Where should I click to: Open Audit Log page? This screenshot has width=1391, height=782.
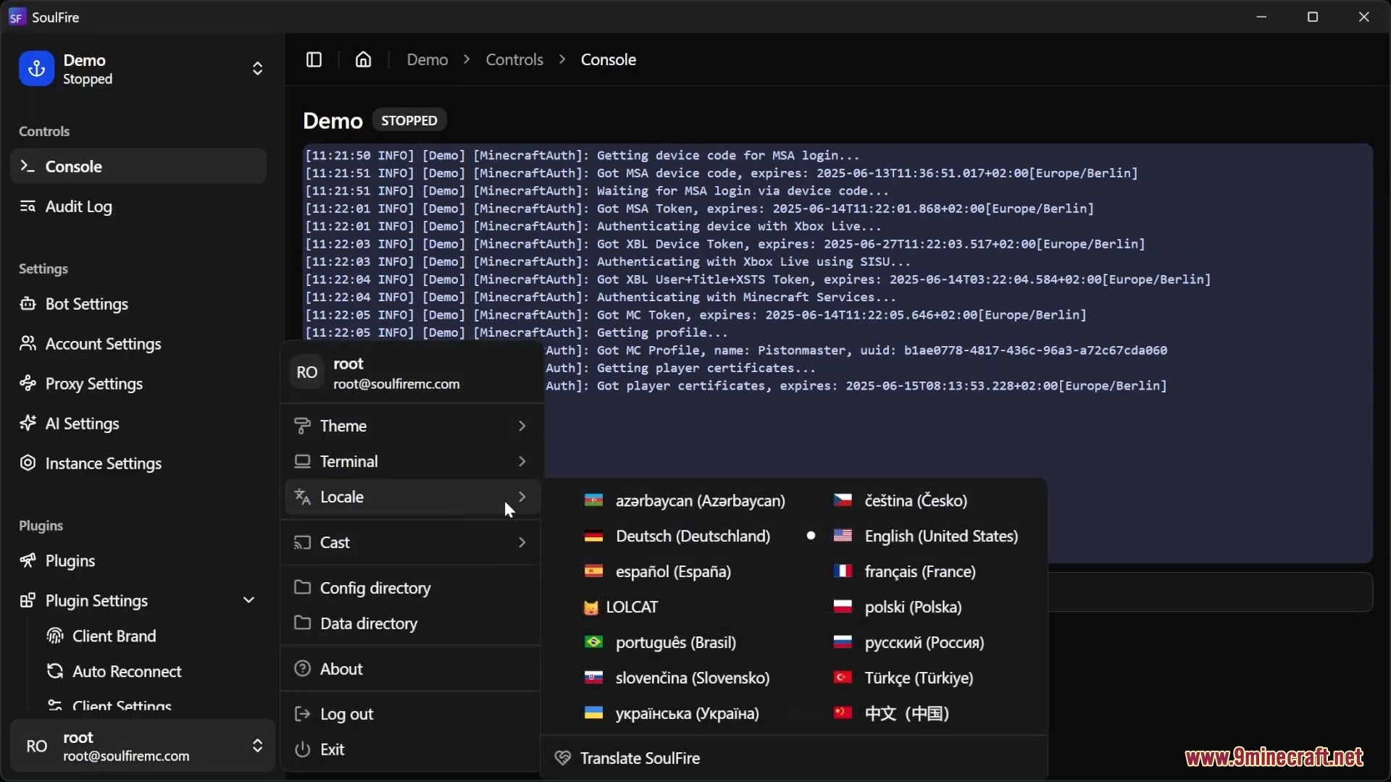[138, 206]
